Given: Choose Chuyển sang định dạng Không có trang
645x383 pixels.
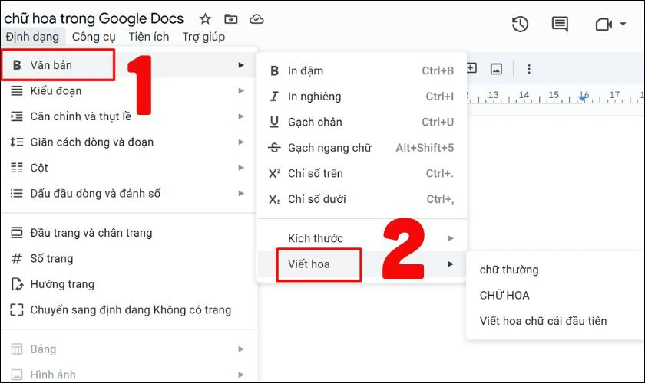Looking at the screenshot, I should pos(129,310).
